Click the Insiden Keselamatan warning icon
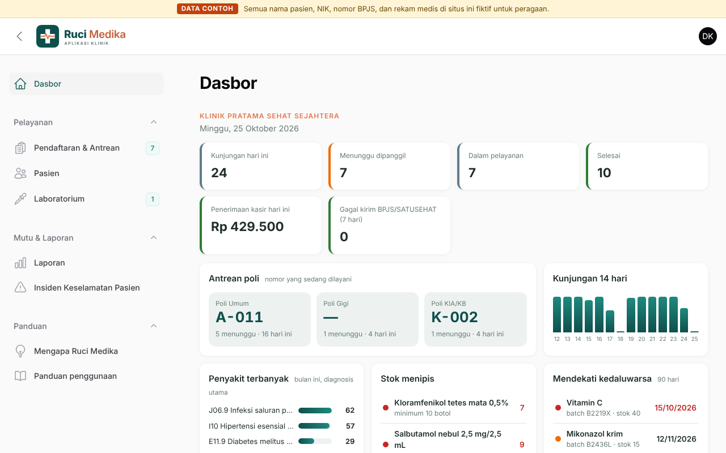This screenshot has width=726, height=453. (20, 288)
